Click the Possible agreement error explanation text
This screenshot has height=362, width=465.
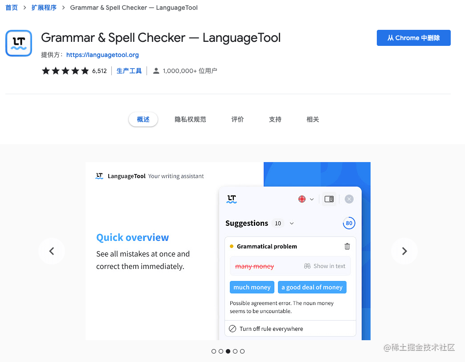[282, 307]
